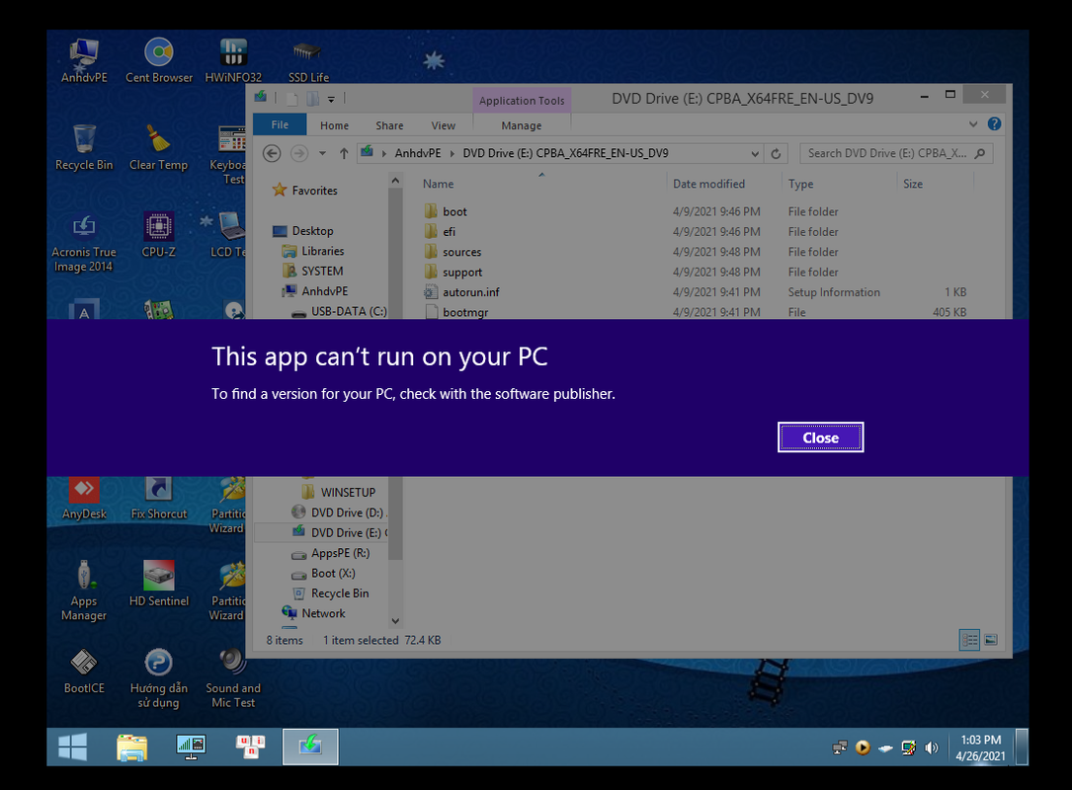Open recent locations dropdown arrow
Viewport: 1072px width, 790px height.
pyautogui.click(x=322, y=154)
